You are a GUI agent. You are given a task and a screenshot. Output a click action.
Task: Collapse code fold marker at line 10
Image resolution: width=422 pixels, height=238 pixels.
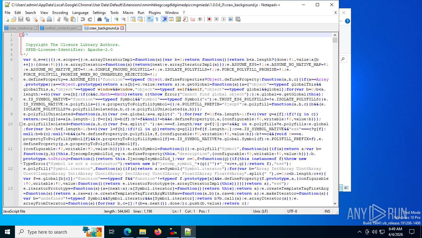[x=21, y=124]
